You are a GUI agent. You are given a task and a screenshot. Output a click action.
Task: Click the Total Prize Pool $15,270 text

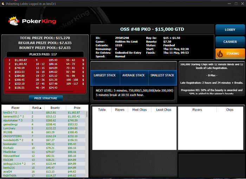(x=45, y=38)
